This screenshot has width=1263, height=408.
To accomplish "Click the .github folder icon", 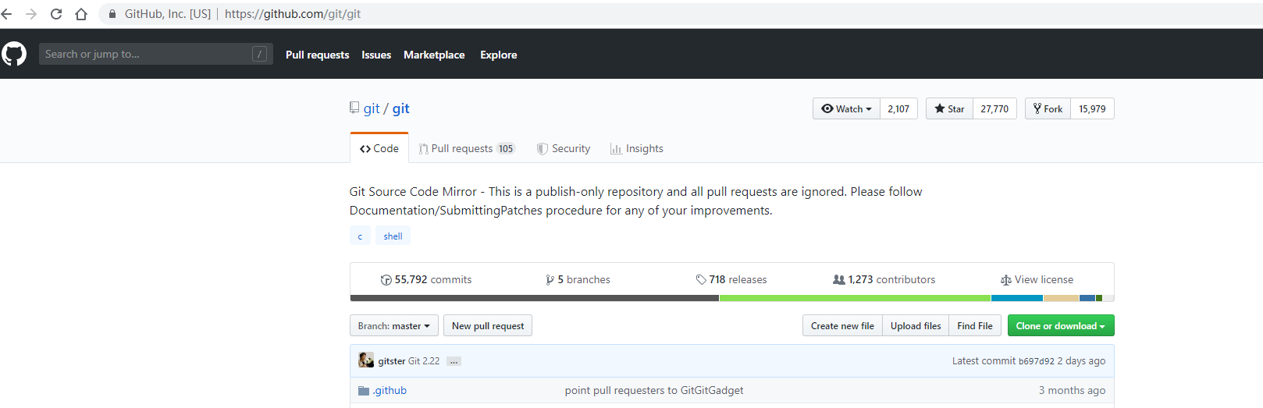I will click(x=364, y=391).
